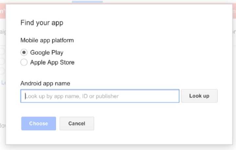Screen dimensions: 236x150
Task: Click the Choose button
Action: (x=39, y=123)
